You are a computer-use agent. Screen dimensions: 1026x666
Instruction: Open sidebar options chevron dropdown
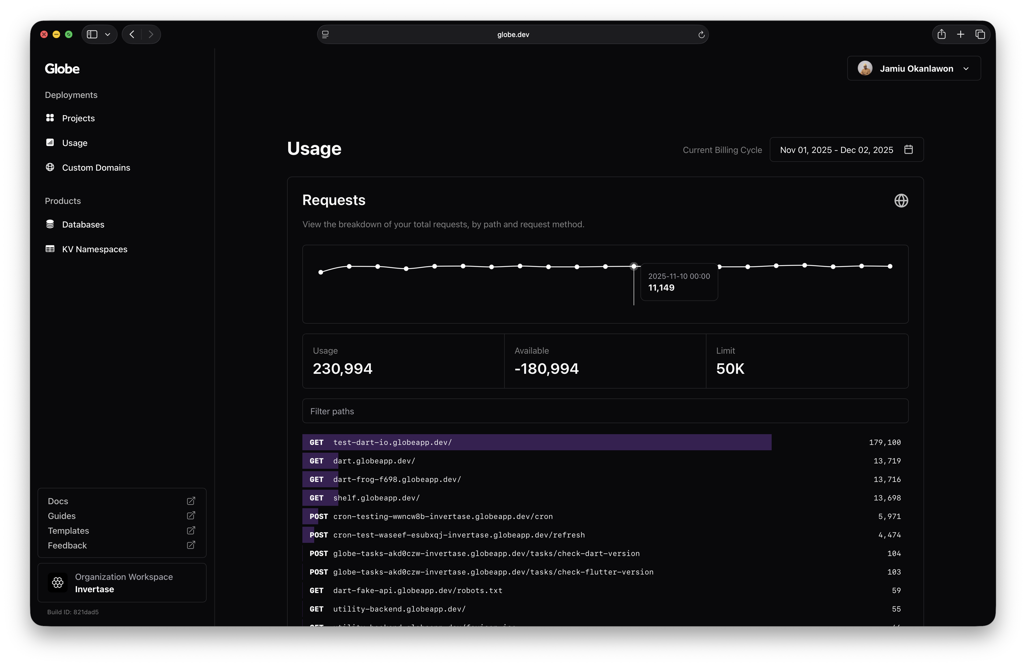click(108, 35)
